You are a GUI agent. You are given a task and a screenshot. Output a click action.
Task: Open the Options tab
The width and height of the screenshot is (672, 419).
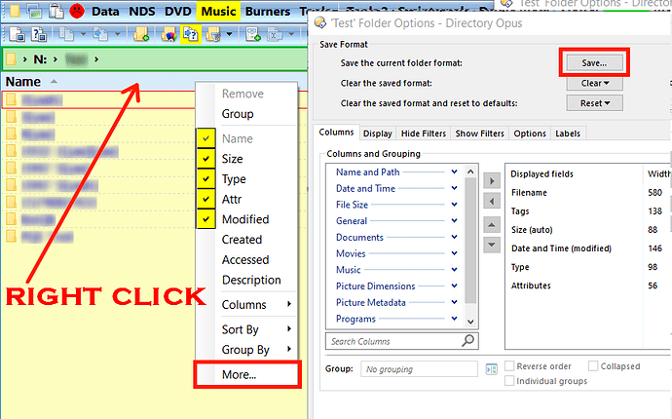[530, 133]
